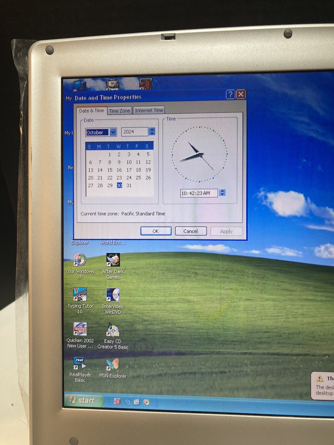This screenshot has height=445, width=334.
Task: Click the faint round Quick Launch taskbar icon
Action: pos(127,402)
